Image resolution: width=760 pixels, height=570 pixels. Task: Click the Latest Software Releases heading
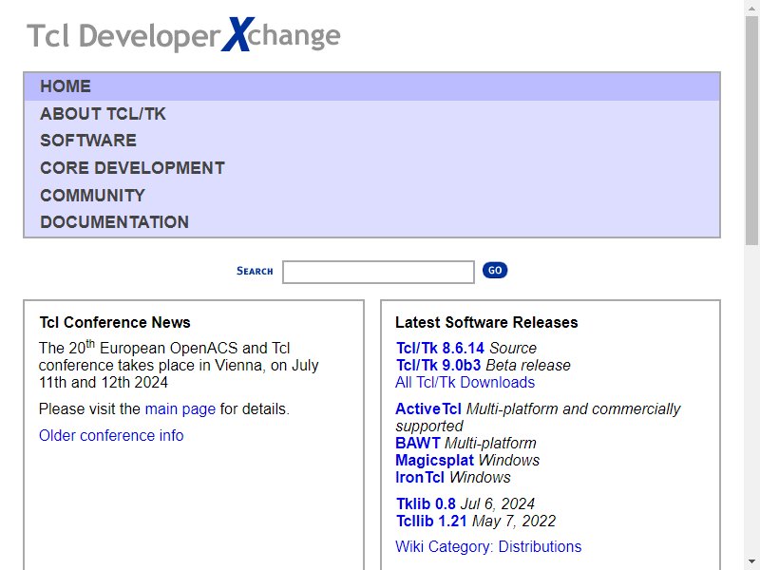tap(486, 322)
